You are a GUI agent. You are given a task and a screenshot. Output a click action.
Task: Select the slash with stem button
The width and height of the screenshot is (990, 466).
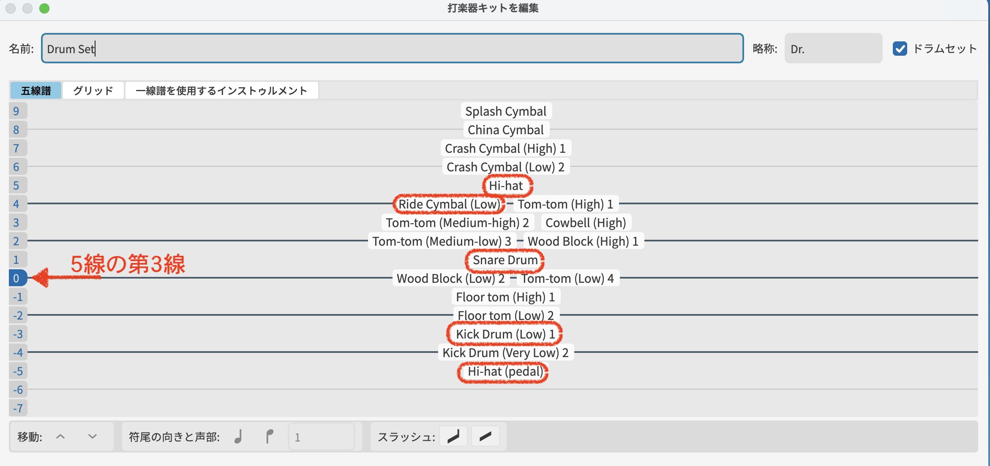(453, 436)
